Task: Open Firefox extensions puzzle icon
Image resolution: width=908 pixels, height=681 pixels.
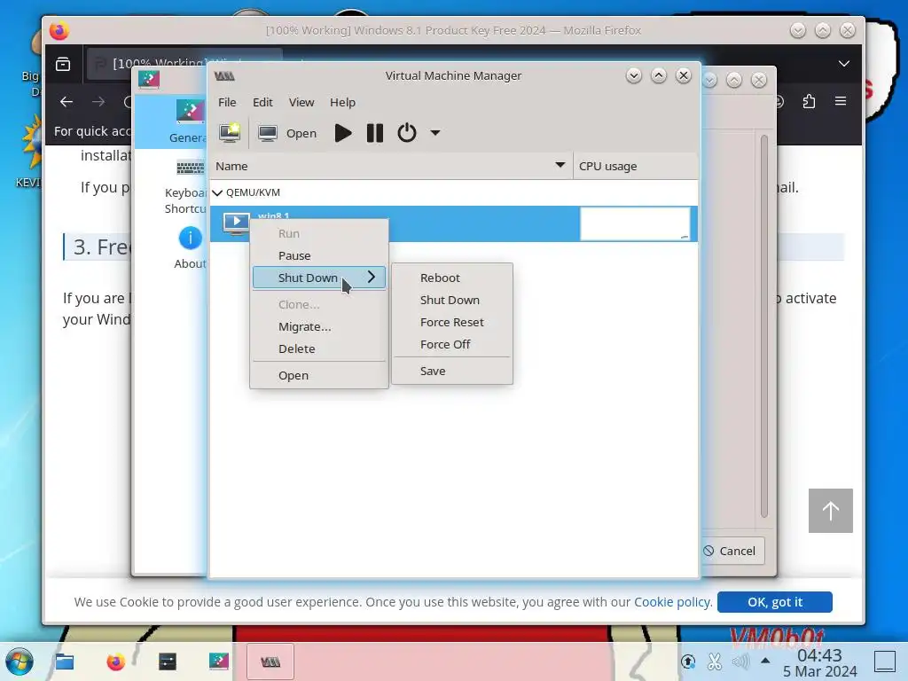Action: coord(809,102)
